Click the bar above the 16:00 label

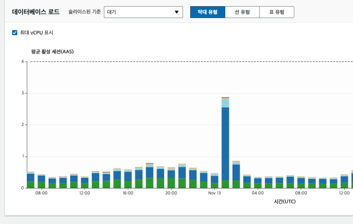tap(128, 179)
